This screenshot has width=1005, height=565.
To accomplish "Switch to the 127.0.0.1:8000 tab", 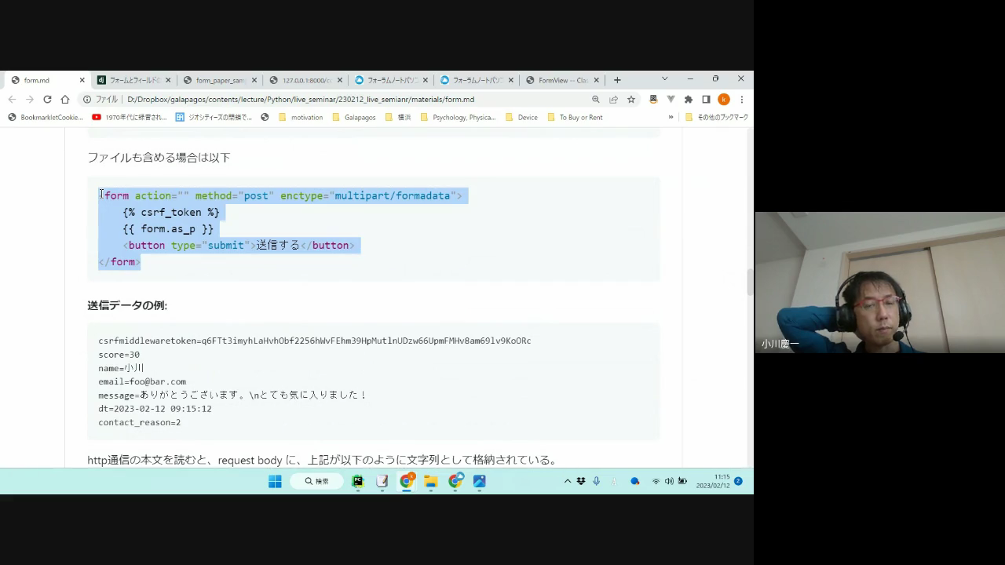I will 305,80.
